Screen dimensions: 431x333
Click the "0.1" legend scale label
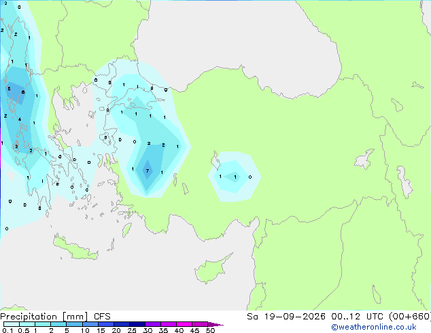(x=7, y=330)
